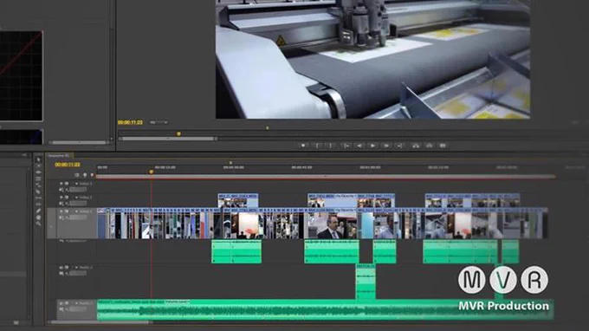
Task: Step back one frame
Action: (359, 146)
